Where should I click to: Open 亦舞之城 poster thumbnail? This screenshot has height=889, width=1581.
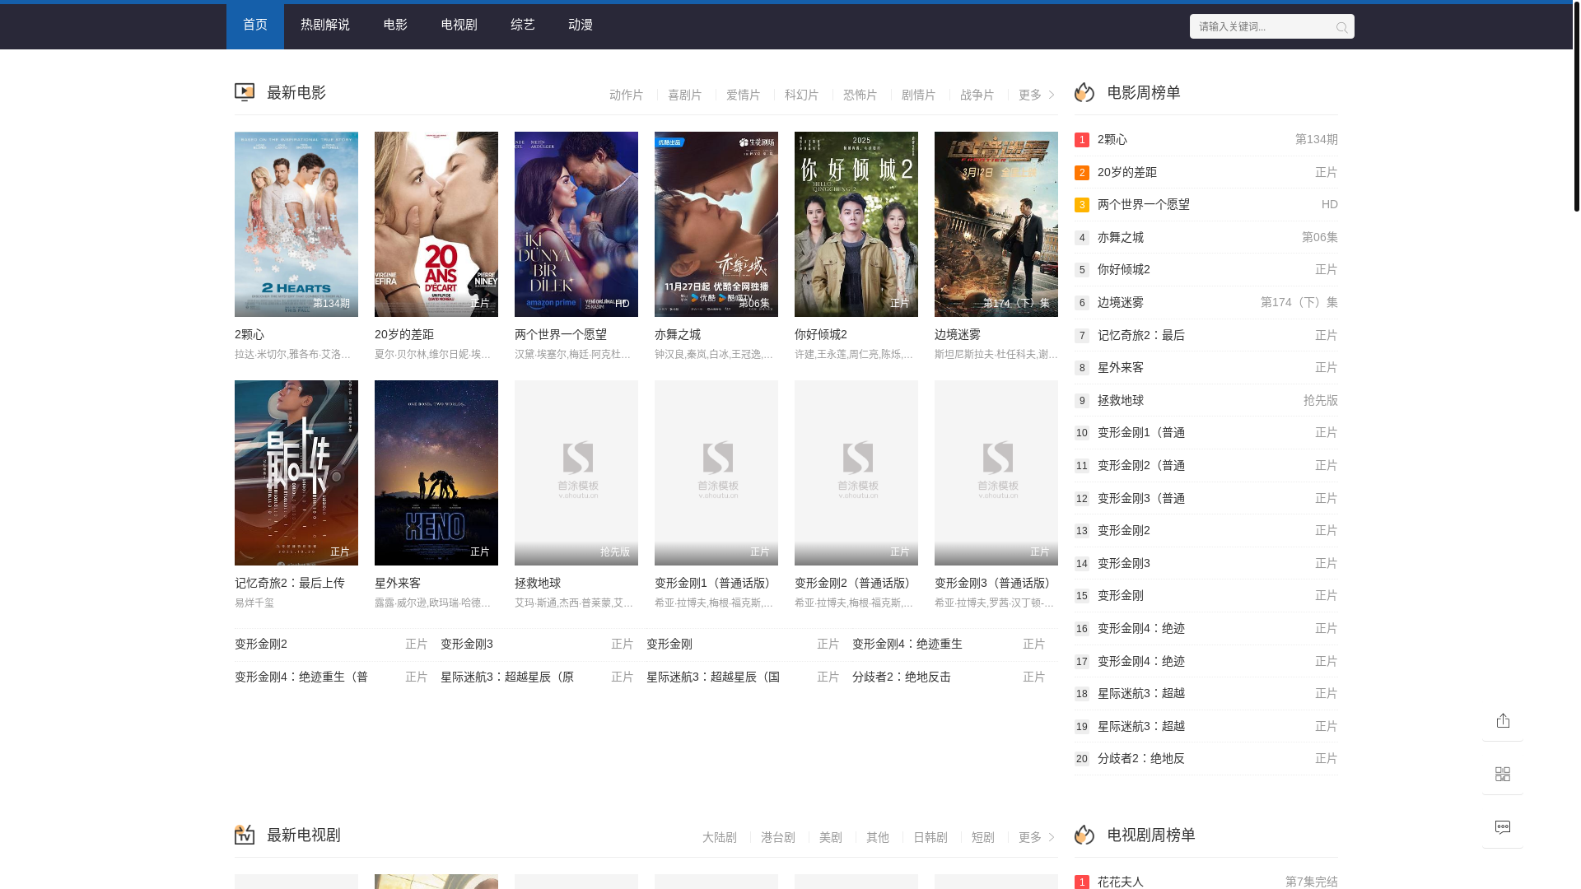(716, 224)
